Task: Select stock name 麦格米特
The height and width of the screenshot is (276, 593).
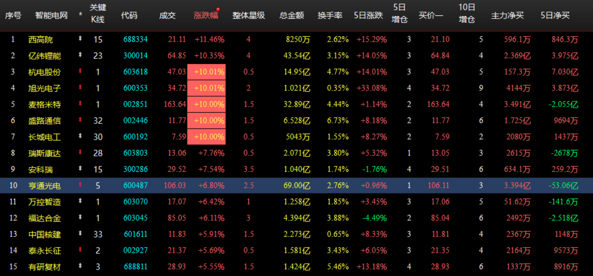Action: [x=45, y=104]
